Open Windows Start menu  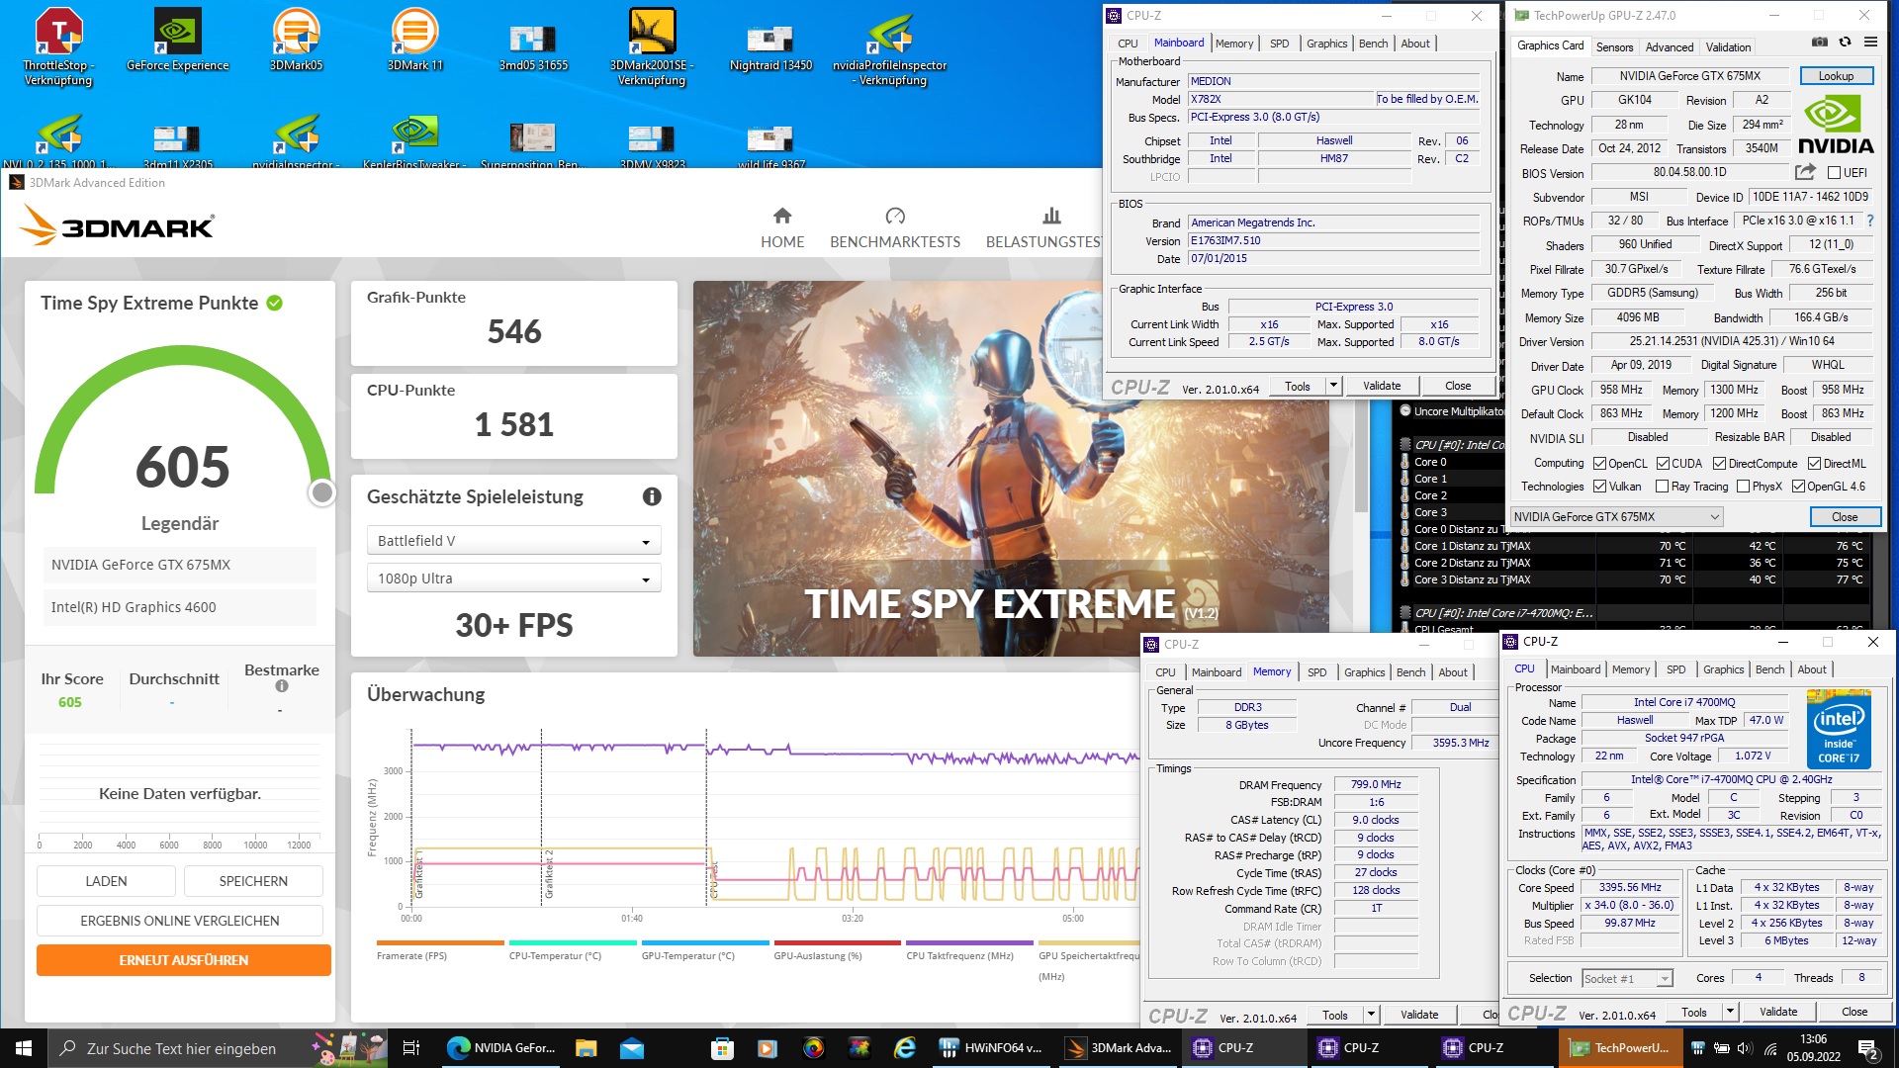click(x=24, y=1048)
